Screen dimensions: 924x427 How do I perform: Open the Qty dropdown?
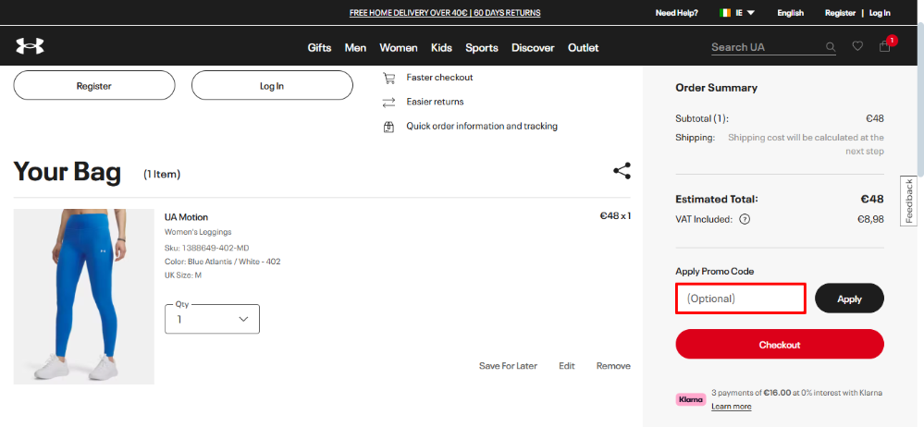(x=212, y=319)
